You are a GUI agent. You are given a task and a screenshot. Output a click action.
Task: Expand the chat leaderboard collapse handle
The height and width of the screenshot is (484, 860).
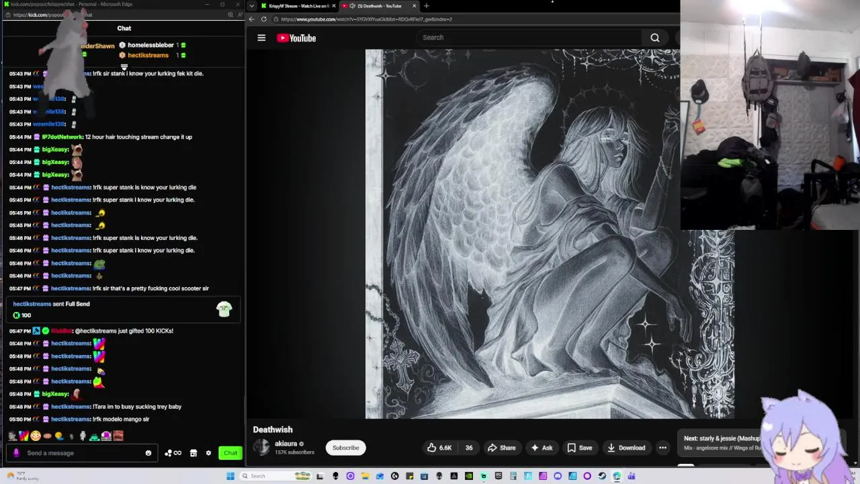(124, 67)
